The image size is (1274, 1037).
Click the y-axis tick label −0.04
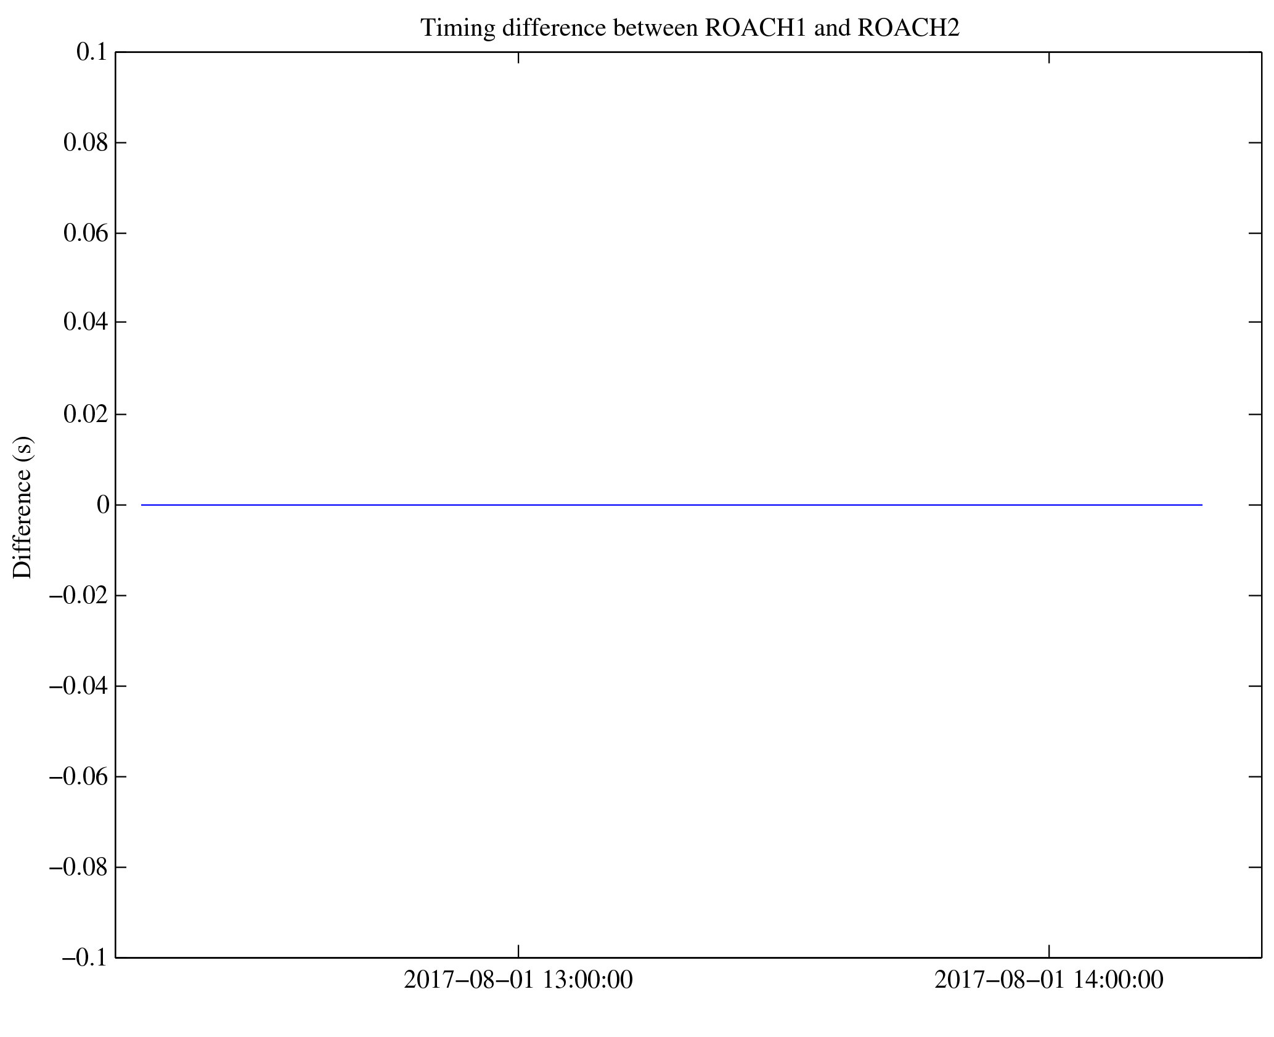79,686
